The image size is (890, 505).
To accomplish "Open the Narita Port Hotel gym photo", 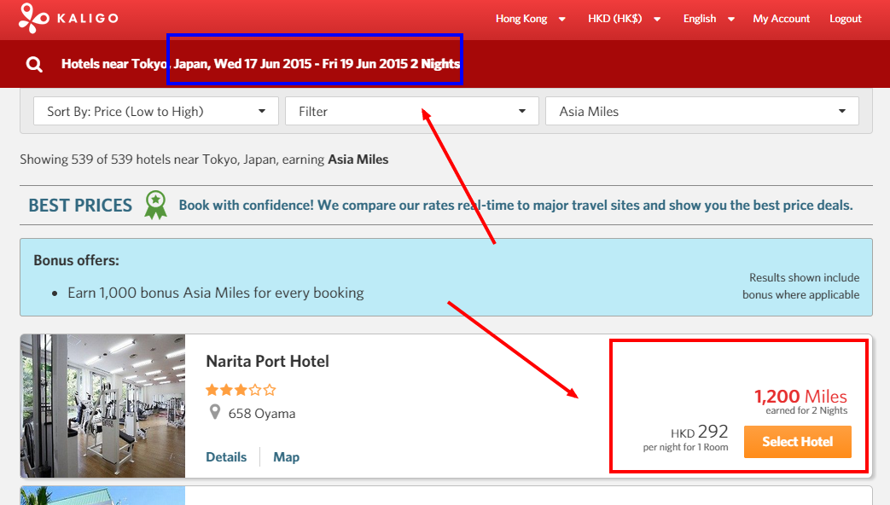I will point(102,406).
